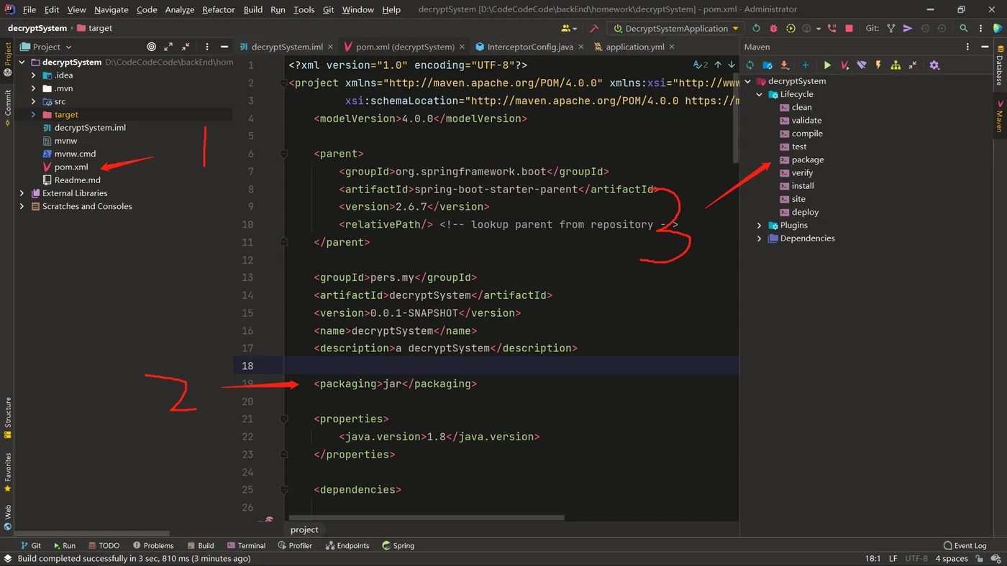The height and width of the screenshot is (566, 1007).
Task: Expand the target folder
Action: click(33, 114)
